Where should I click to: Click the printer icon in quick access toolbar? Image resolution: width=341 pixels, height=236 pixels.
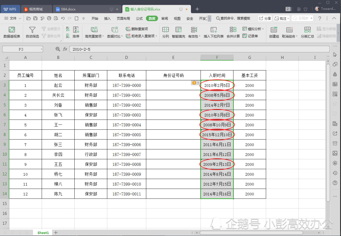pos(49,18)
